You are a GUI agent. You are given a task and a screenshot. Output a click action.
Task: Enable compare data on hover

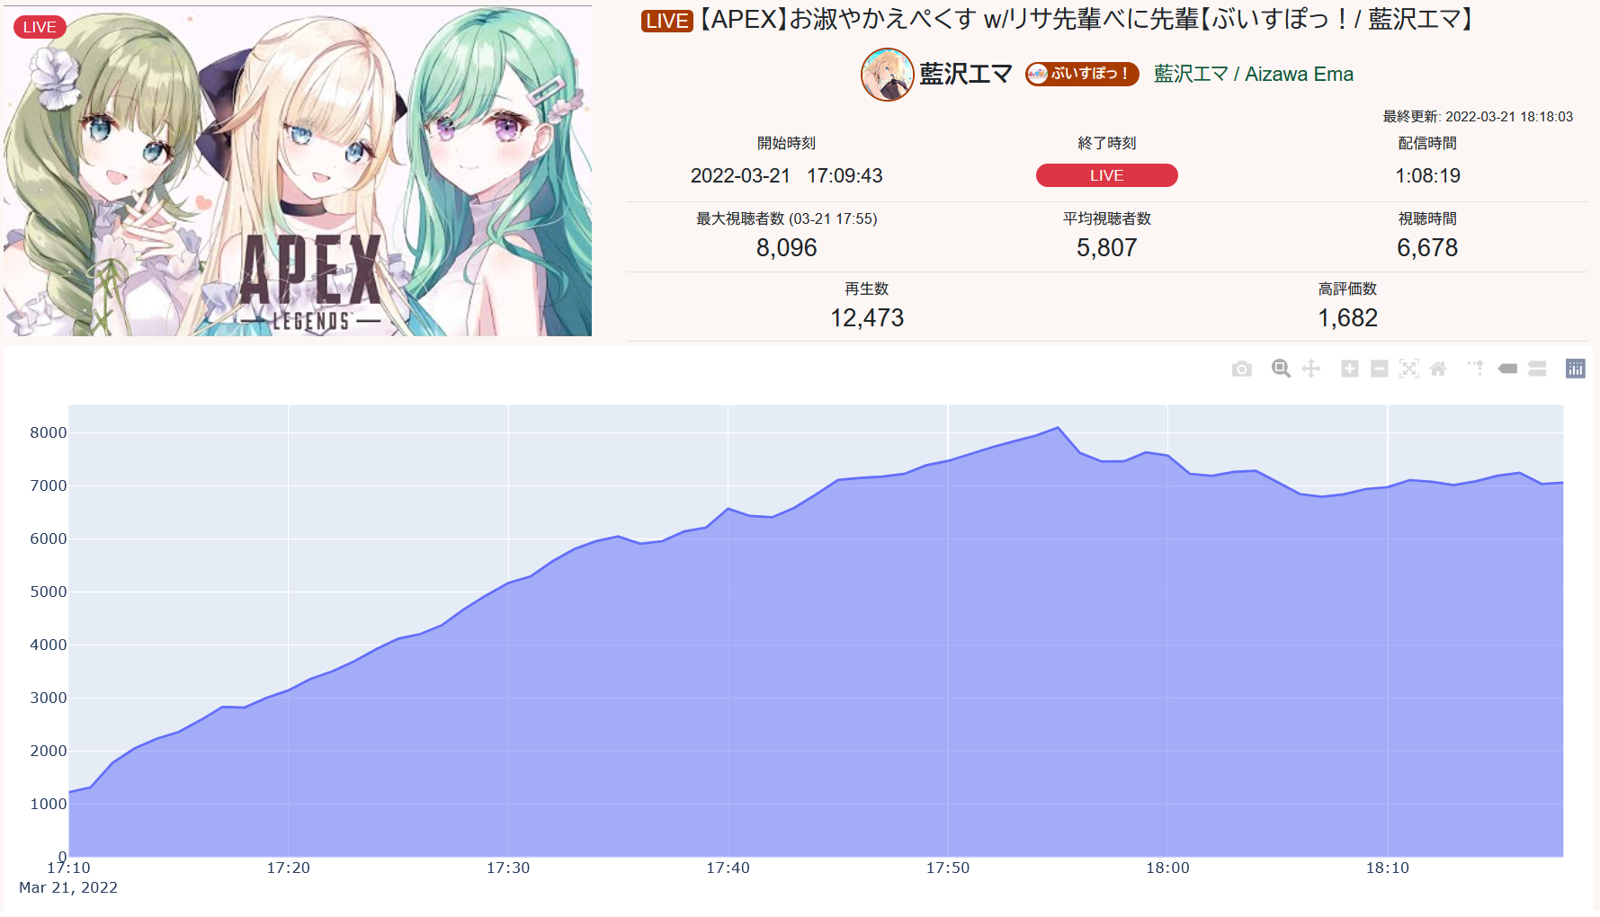(1537, 369)
